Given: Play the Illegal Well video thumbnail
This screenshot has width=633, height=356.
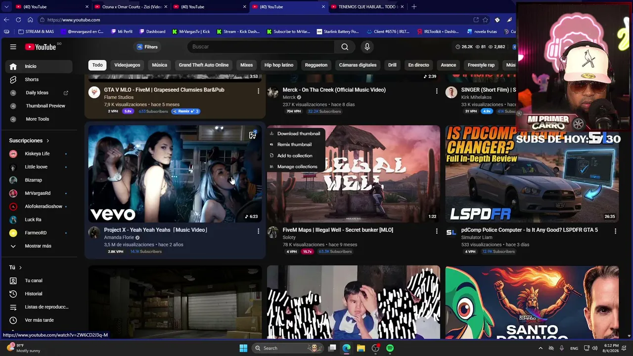Looking at the screenshot, I should click(x=354, y=174).
